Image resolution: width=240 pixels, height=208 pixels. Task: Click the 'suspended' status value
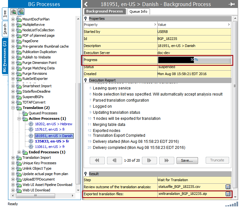tap(167, 67)
